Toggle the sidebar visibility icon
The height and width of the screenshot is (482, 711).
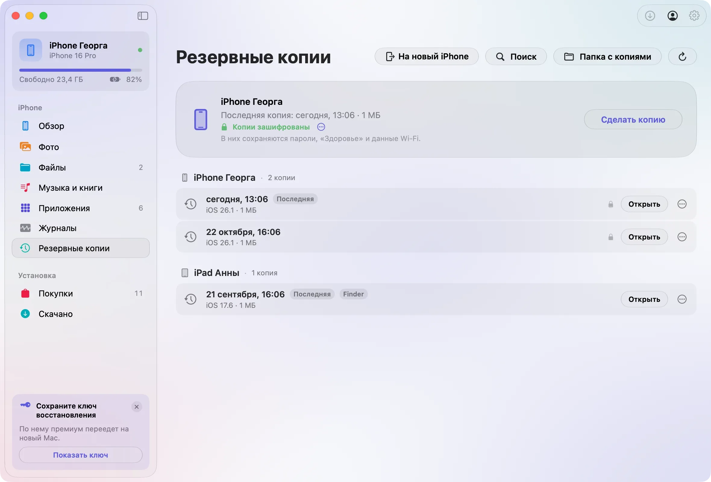coord(143,16)
